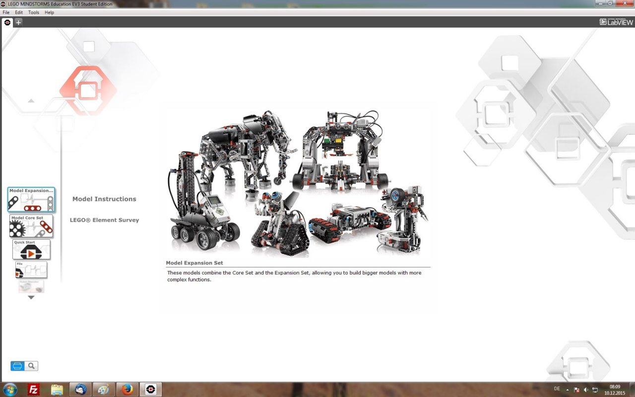
Task: Open Model Instructions link
Action: (104, 199)
